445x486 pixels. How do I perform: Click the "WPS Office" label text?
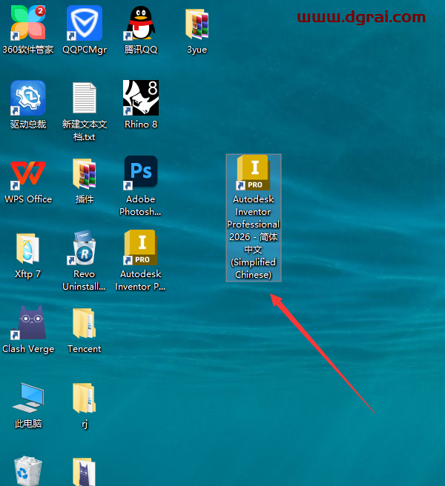28,199
